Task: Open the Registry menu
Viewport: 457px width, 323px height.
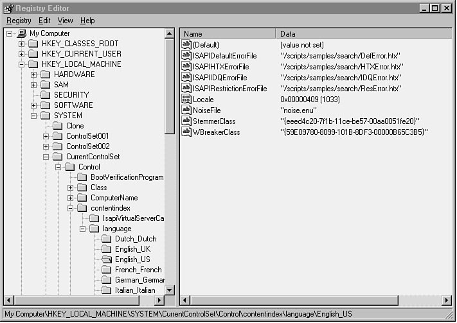Action: click(x=19, y=21)
